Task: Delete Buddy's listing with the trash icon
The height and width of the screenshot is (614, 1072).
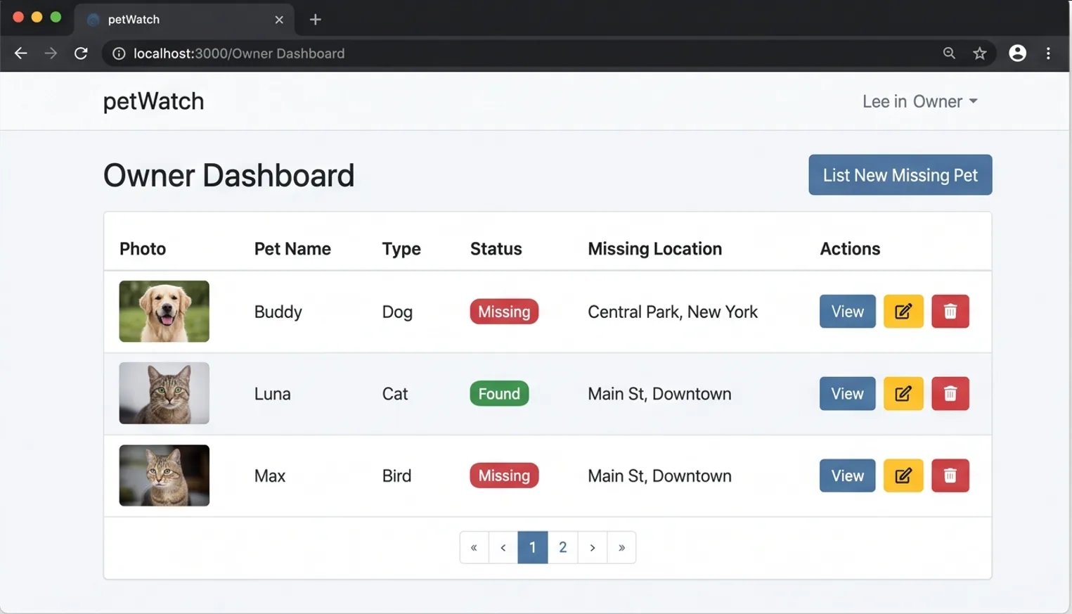Action: pos(950,312)
